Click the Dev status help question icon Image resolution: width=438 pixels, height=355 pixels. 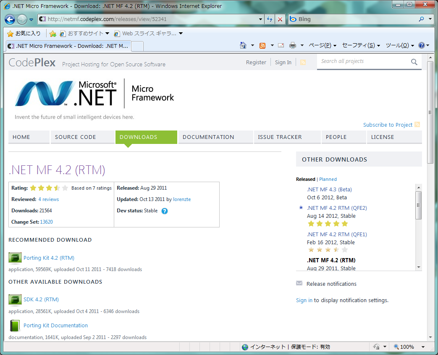165,211
